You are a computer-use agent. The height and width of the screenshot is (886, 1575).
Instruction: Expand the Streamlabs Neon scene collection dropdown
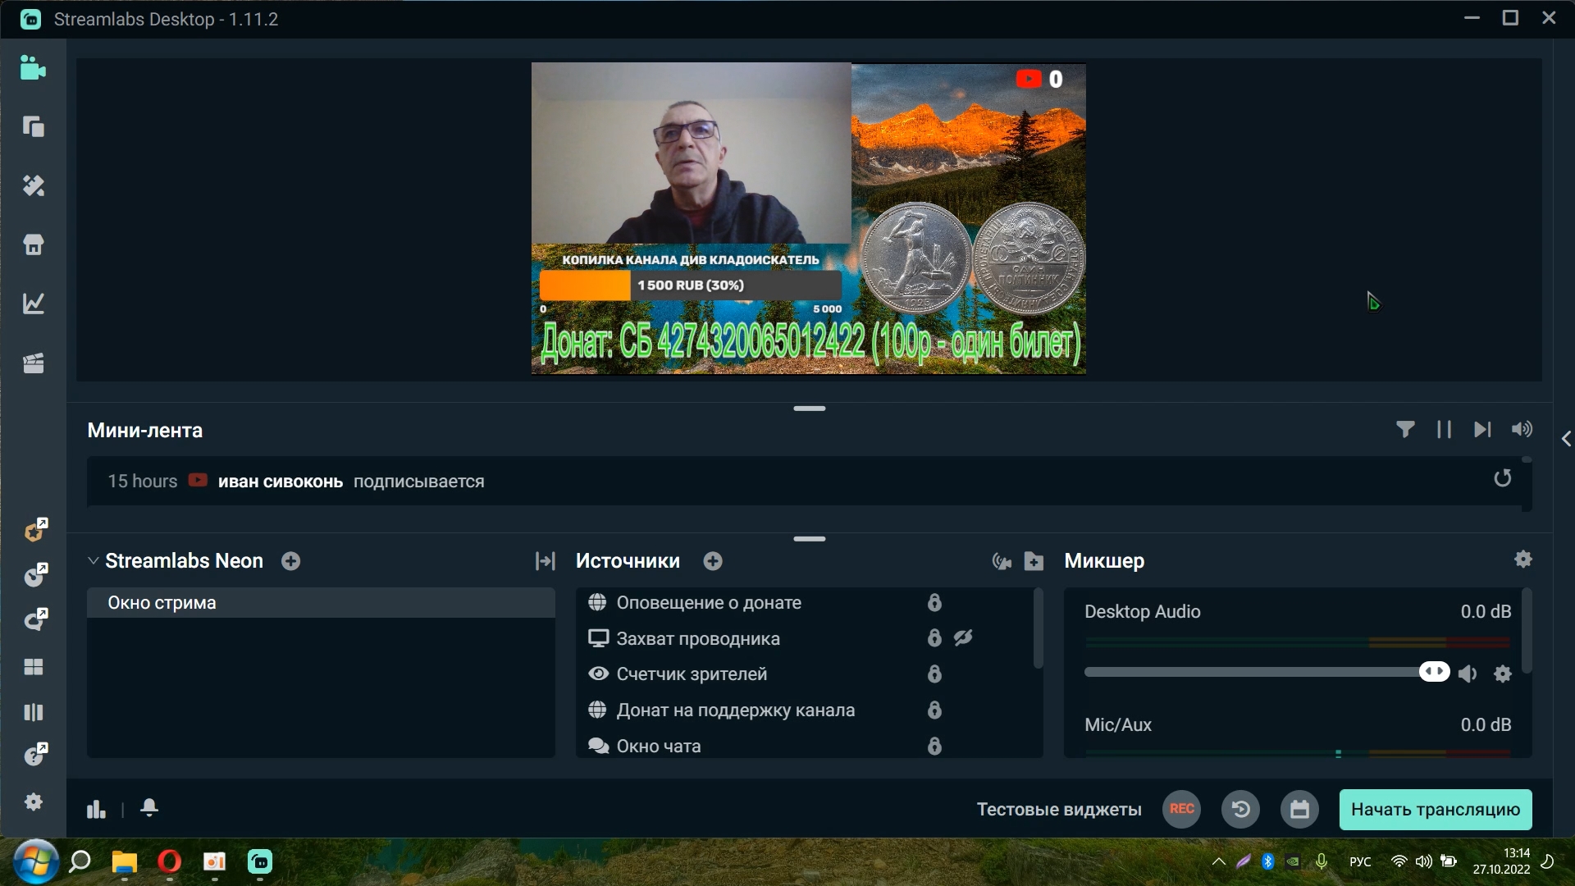point(94,561)
